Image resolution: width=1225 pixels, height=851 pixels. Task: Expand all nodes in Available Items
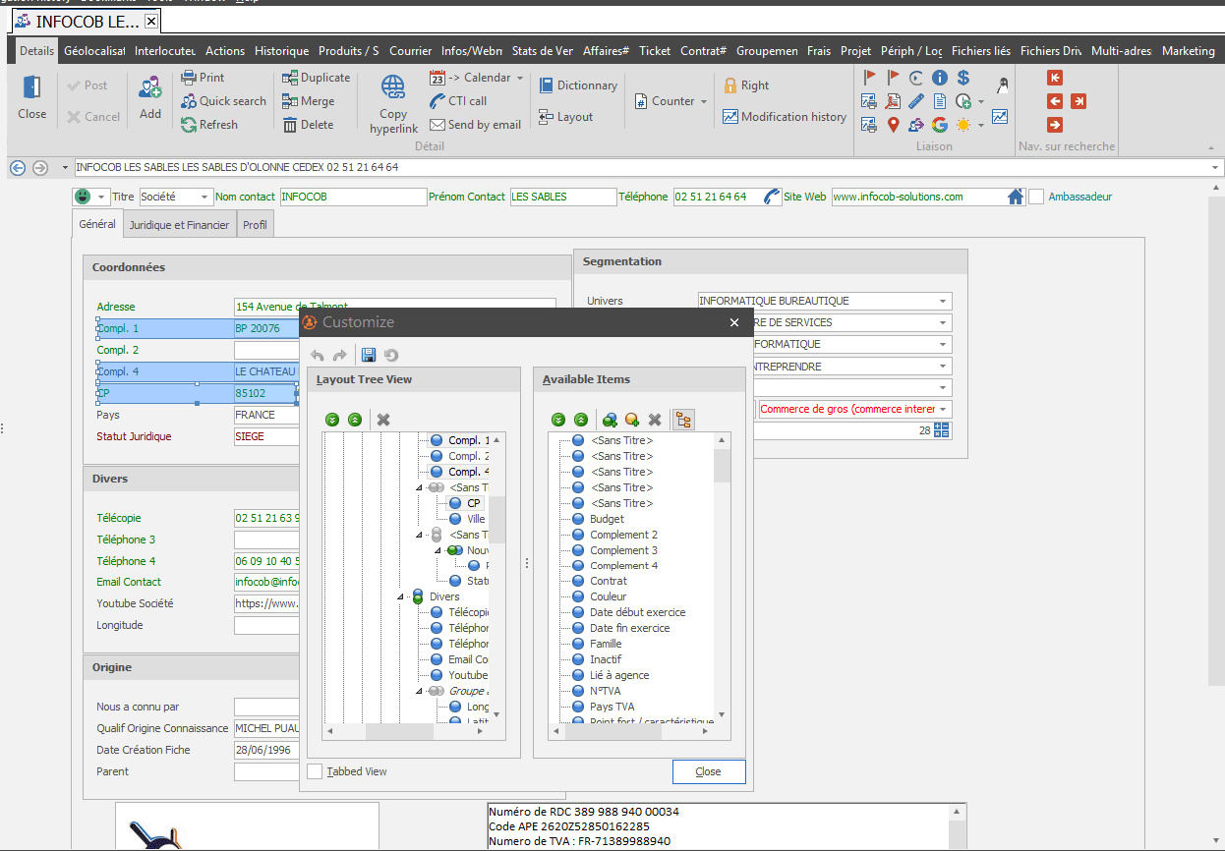click(x=558, y=420)
